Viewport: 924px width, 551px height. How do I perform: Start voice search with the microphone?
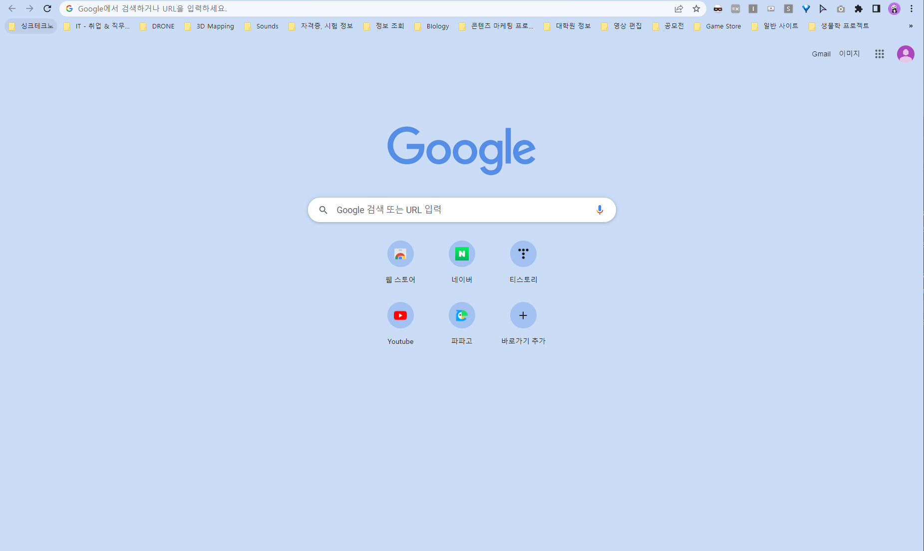pyautogui.click(x=600, y=210)
